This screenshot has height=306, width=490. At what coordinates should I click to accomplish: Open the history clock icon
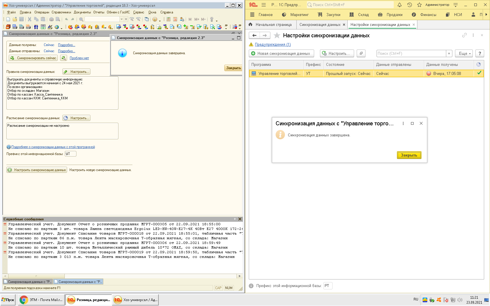(x=409, y=5)
